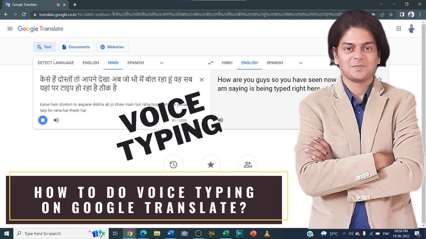426x239 pixels.
Task: Swap the source and target languages
Action: click(x=210, y=63)
